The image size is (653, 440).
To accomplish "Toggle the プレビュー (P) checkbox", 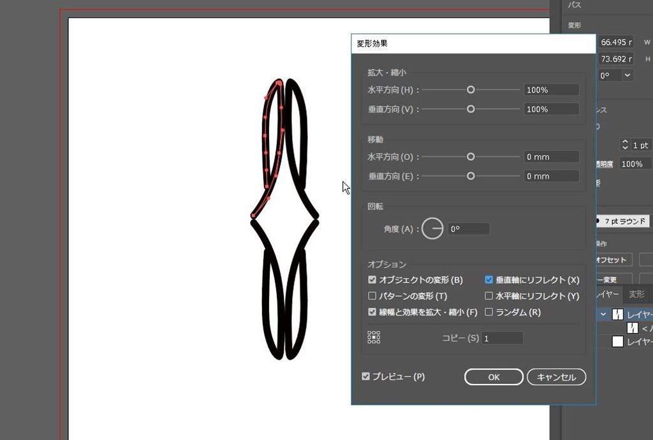I will (366, 377).
